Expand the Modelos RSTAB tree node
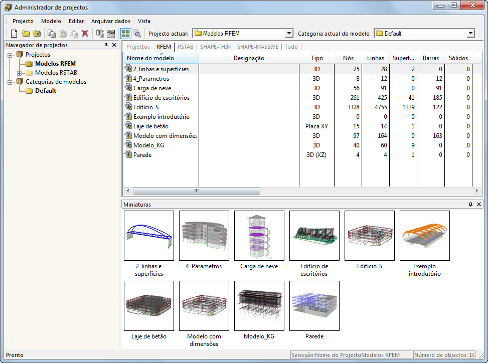488x363 pixels. point(19,73)
